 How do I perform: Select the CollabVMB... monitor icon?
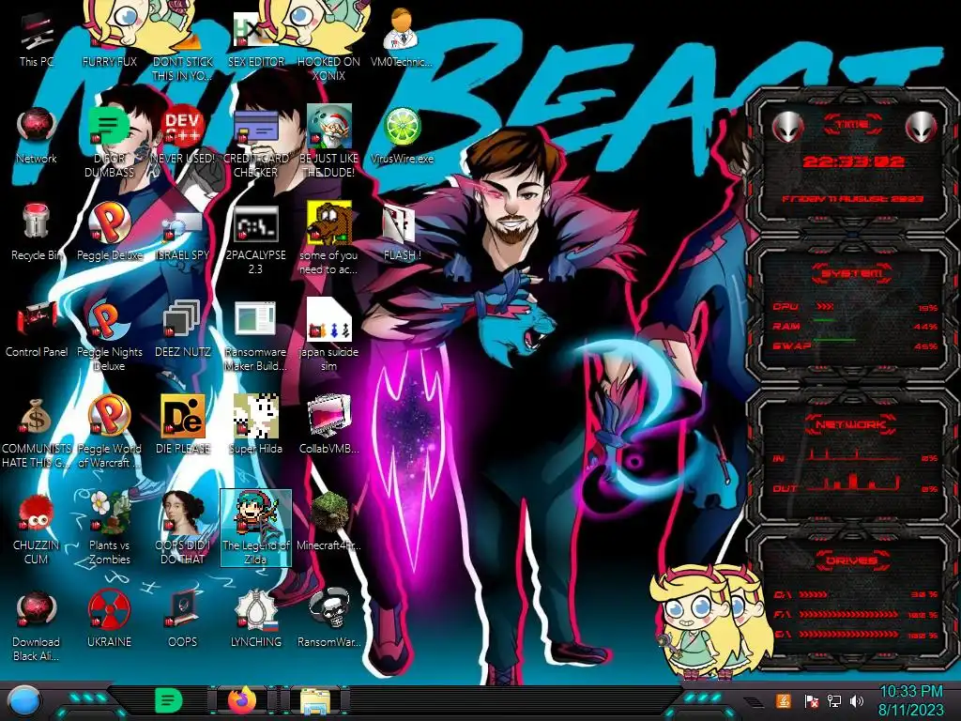[x=329, y=425]
